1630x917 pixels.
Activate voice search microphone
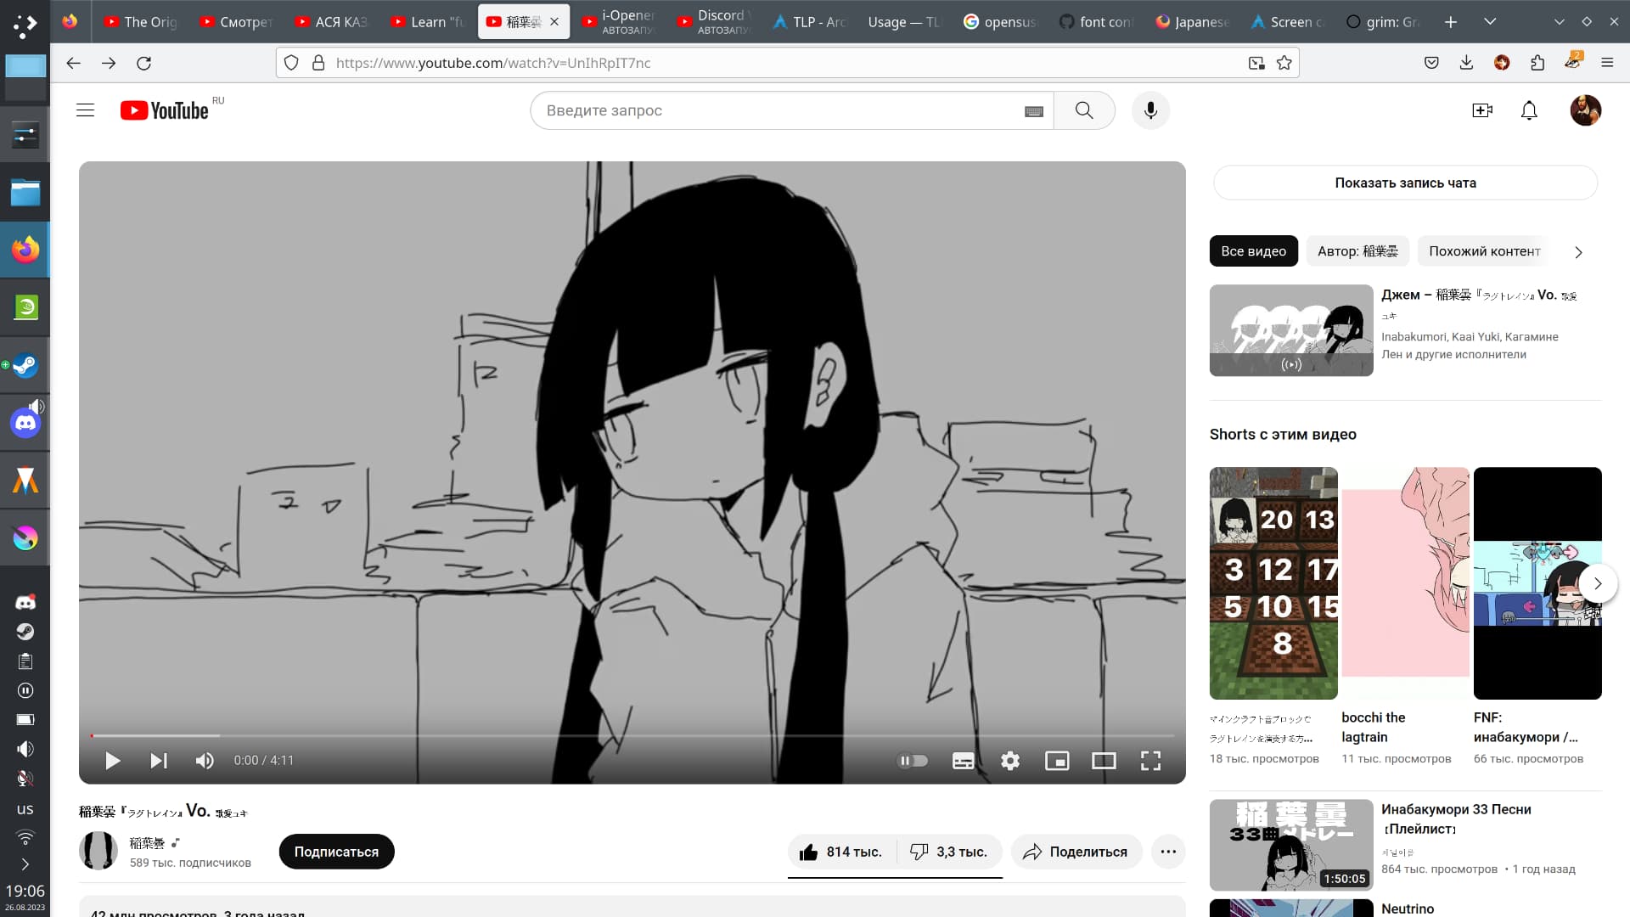click(x=1150, y=110)
